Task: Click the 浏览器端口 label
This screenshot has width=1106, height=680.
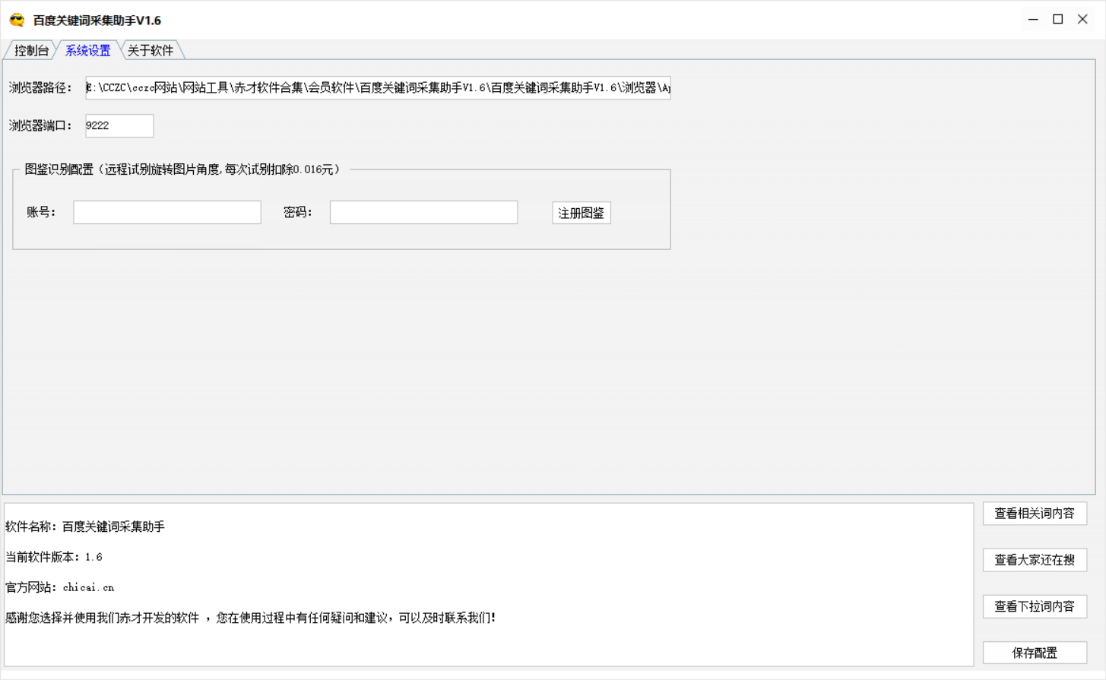Action: pyautogui.click(x=40, y=125)
